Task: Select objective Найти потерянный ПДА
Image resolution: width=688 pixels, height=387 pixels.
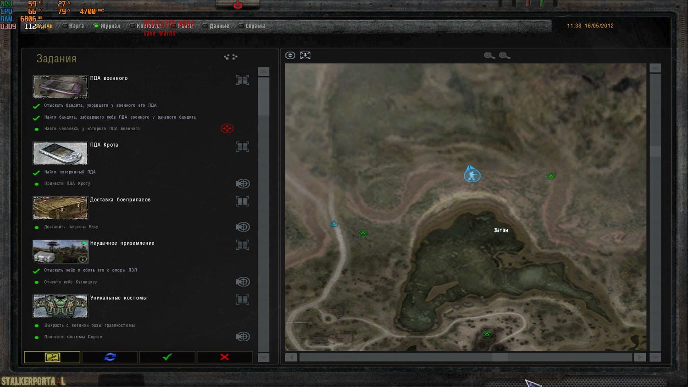Action: click(x=70, y=172)
